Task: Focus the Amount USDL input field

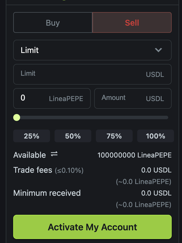Action: point(121,98)
